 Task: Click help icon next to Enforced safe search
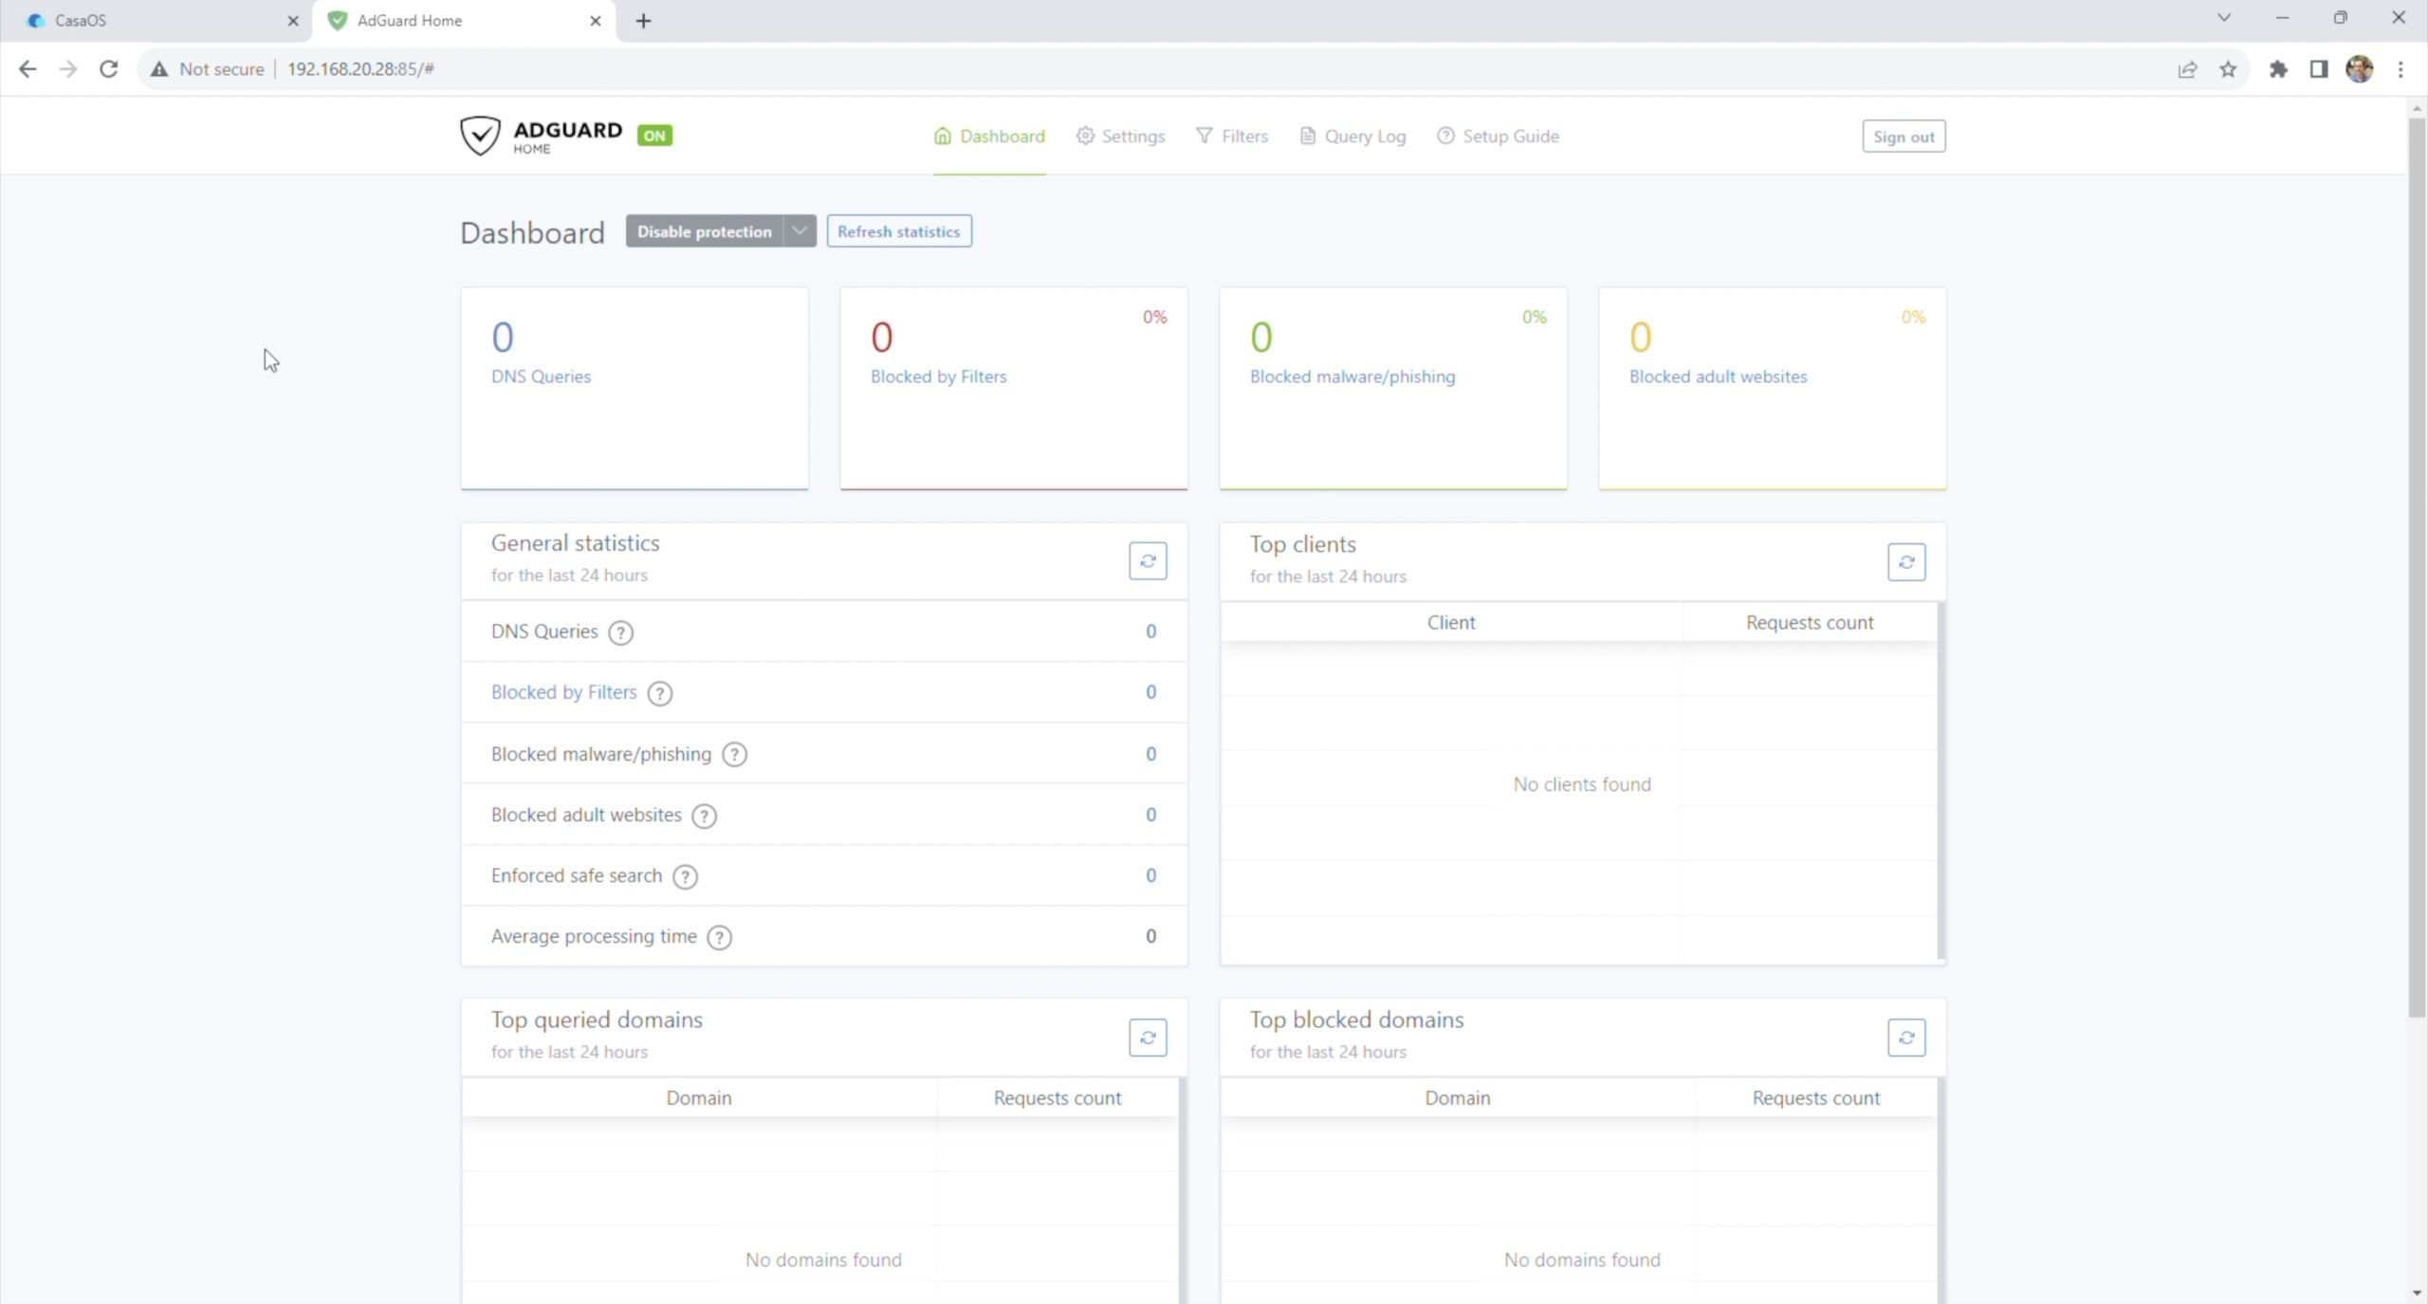coord(685,876)
